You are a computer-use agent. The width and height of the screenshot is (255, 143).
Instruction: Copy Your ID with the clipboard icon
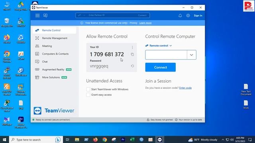tap(132, 54)
